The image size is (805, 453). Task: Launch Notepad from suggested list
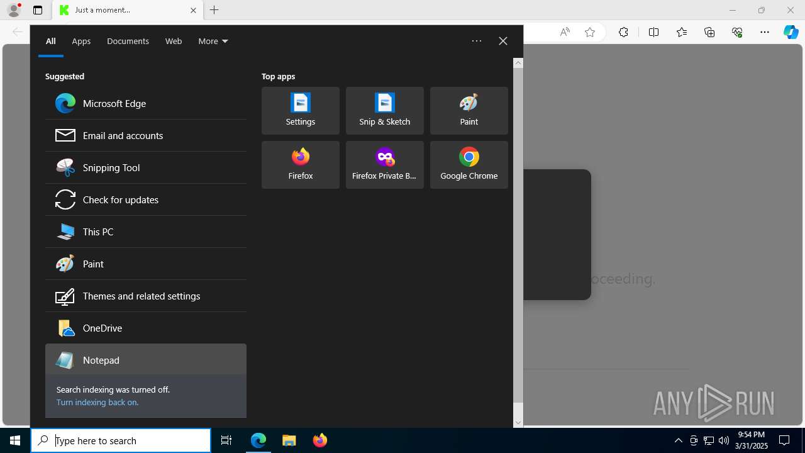(x=146, y=360)
